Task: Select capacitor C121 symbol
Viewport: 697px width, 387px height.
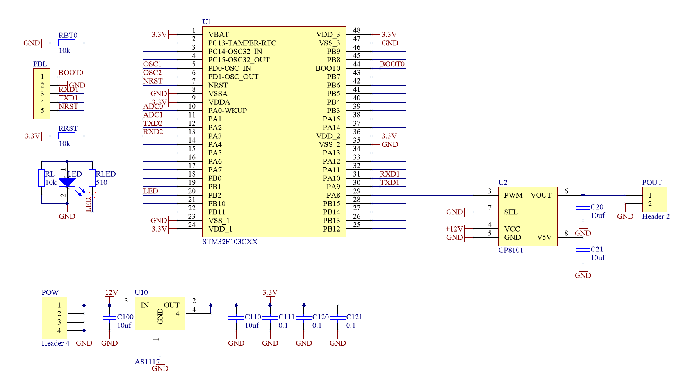Action: (x=338, y=317)
